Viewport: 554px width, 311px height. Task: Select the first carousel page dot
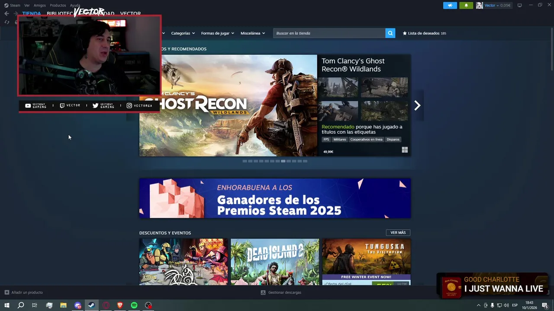[245, 161]
